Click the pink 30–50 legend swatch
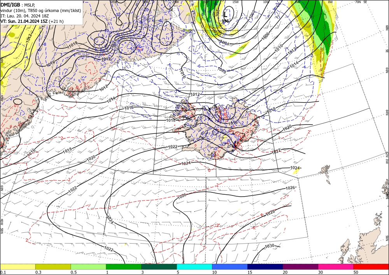The height and width of the screenshot is (275, 389). 336,266
